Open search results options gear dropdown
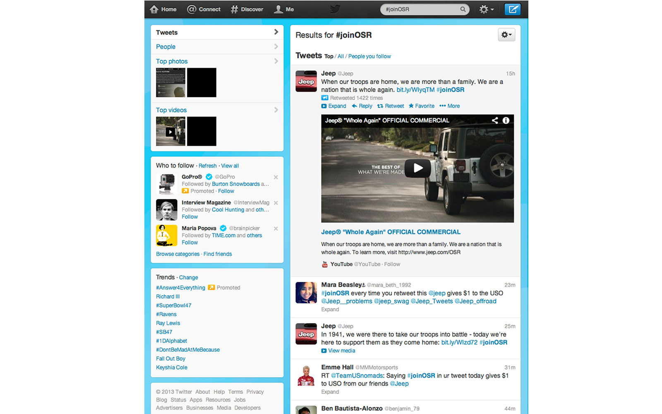Viewport: 662px width, 414px height. tap(506, 35)
